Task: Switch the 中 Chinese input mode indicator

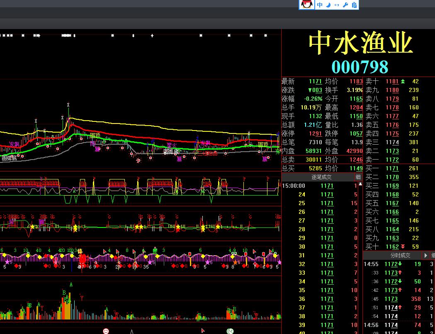Action: (x=320, y=5)
